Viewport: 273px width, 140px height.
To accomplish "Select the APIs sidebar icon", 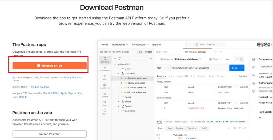I will tap(105, 77).
